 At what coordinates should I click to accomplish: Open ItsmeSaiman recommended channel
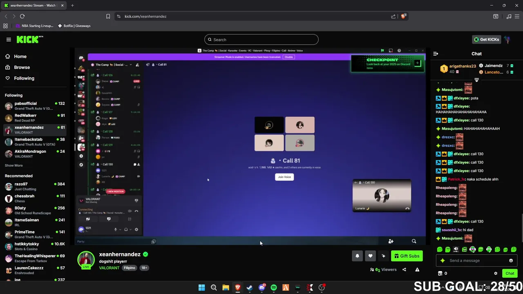[x=35, y=223]
